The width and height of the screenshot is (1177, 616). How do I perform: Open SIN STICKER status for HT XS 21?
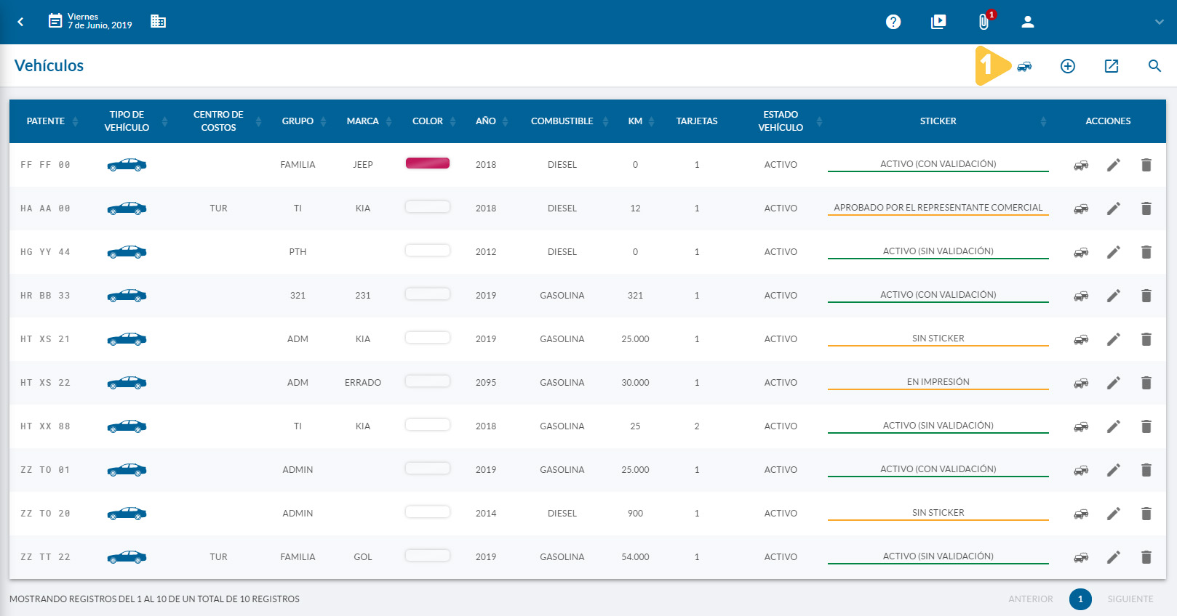938,339
